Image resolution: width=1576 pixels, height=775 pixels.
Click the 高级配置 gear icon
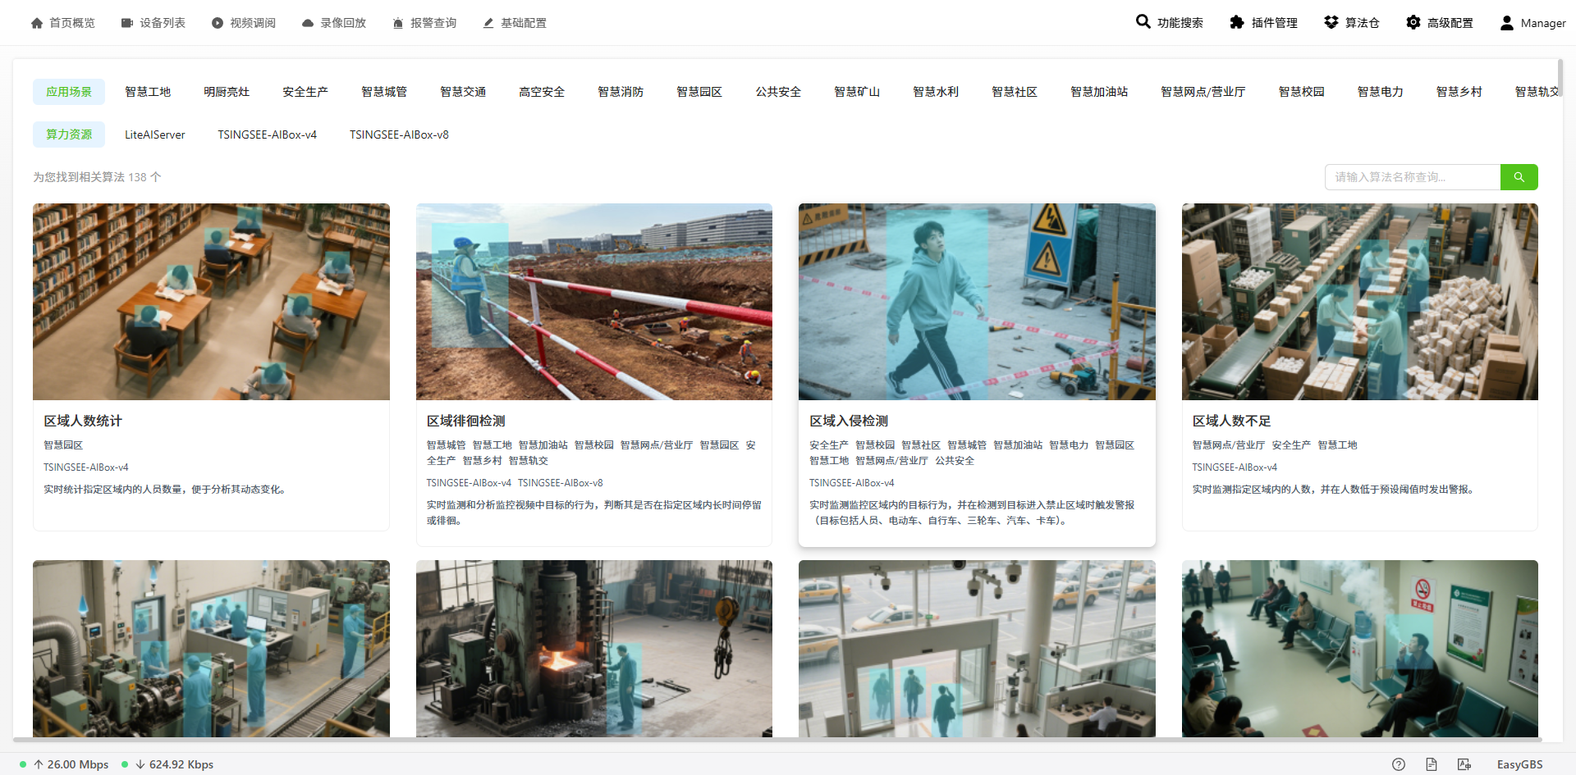[x=1413, y=22]
